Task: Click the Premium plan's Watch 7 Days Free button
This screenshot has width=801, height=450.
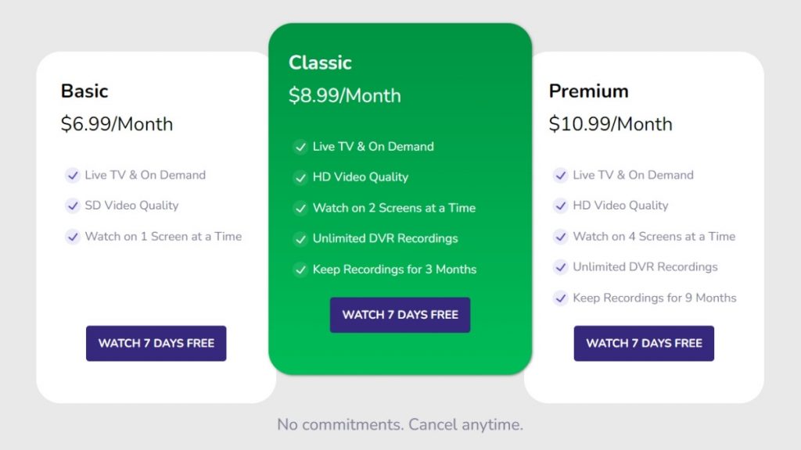Action: click(644, 344)
